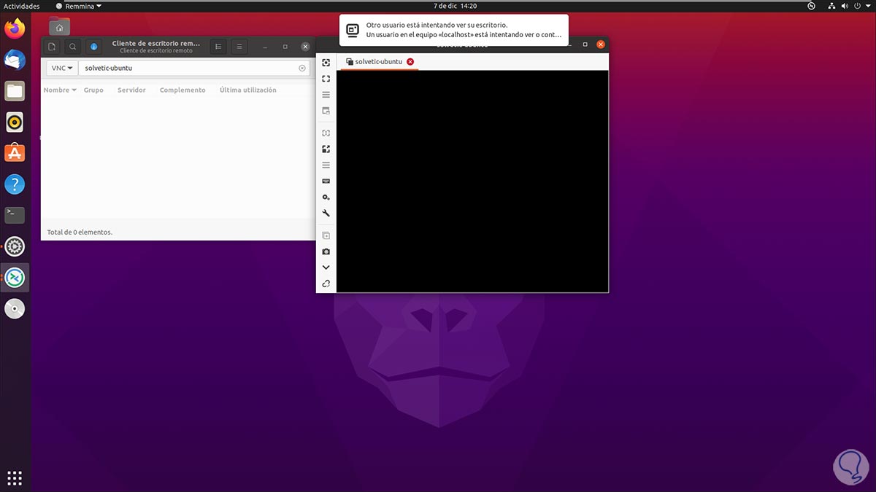Launch Firefox from the dock
876x492 pixels.
click(x=15, y=29)
